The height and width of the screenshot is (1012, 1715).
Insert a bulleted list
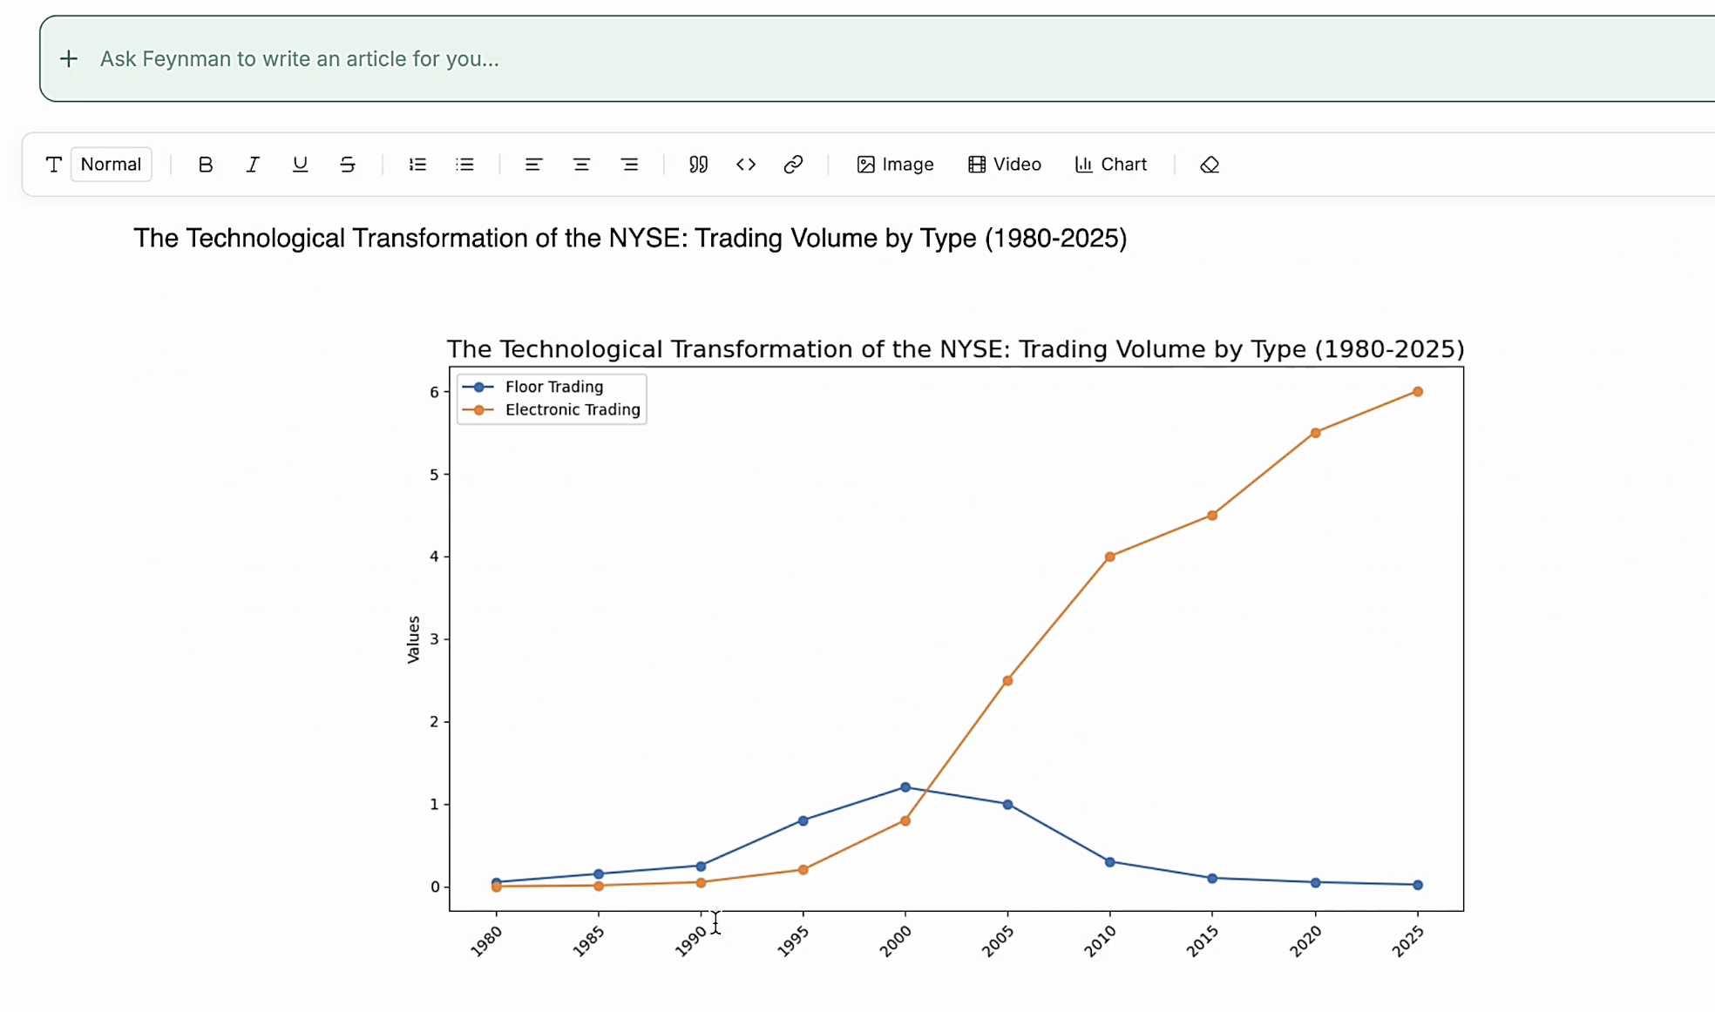pos(464,165)
